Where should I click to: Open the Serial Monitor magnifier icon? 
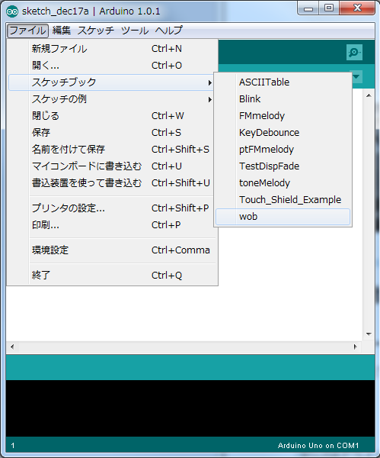354,52
